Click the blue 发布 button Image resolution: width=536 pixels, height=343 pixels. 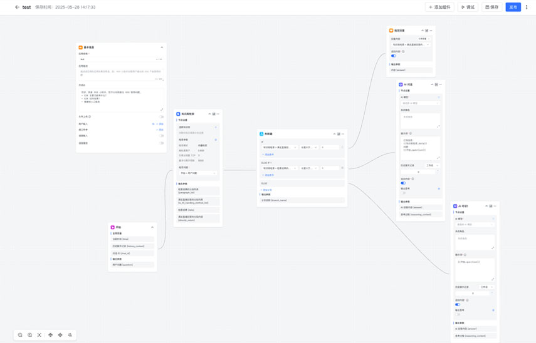click(x=513, y=7)
